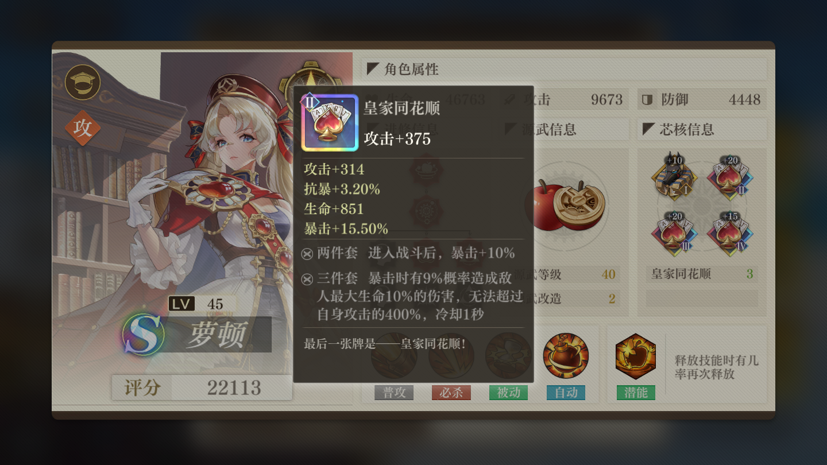The image size is (827, 465).
Task: Click the 评分 22113 score bar
Action: pyautogui.click(x=202, y=388)
